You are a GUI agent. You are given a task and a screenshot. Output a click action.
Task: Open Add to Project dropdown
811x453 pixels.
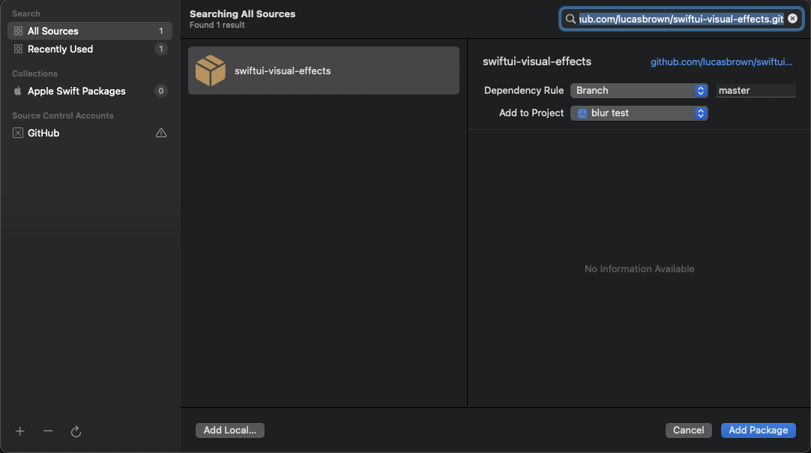(x=639, y=113)
